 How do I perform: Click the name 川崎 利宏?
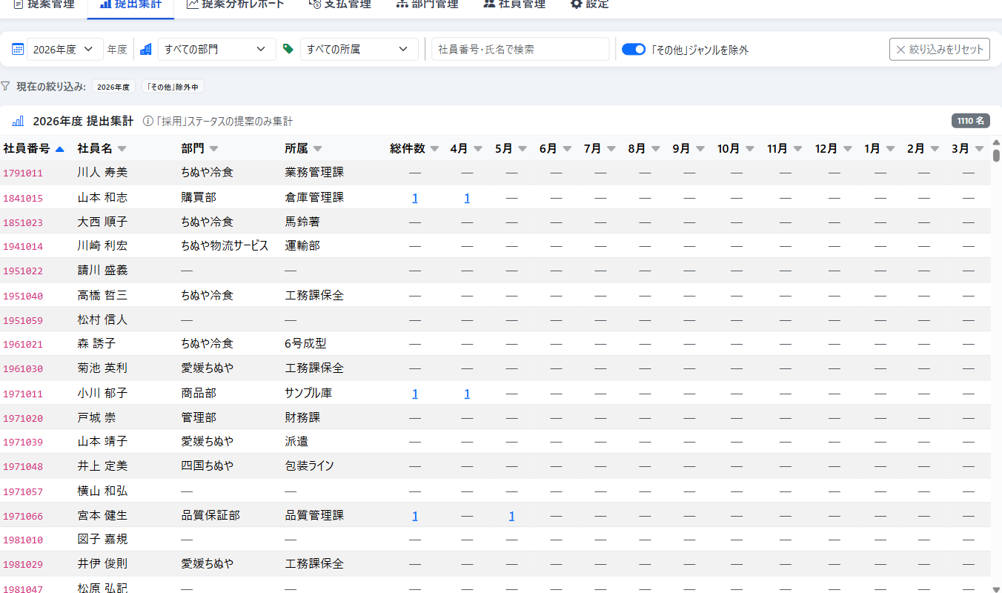[102, 245]
